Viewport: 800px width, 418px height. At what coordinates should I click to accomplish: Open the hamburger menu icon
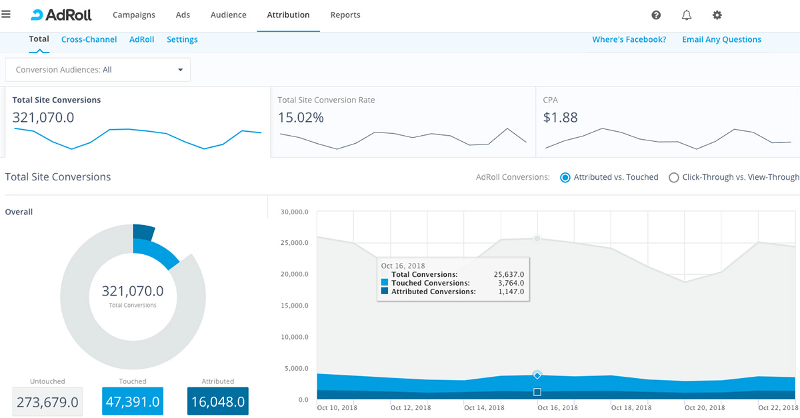click(x=6, y=15)
